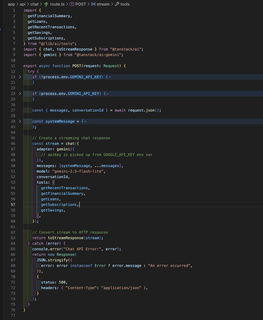Open the api breadcrumb segment
Screen dimensions: 263x320
click(22, 4)
